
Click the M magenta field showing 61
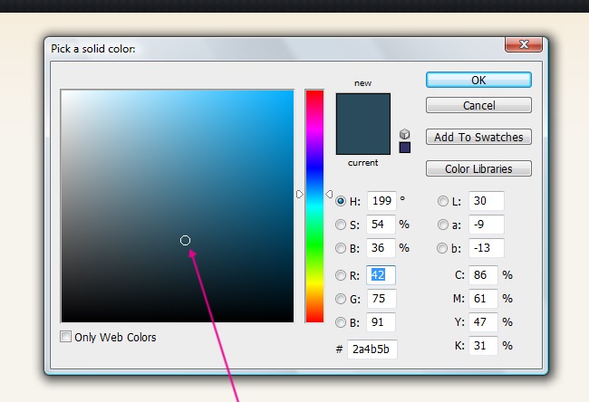tap(484, 299)
